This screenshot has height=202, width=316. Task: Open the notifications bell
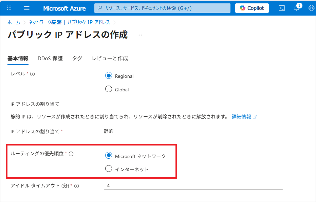point(296,8)
